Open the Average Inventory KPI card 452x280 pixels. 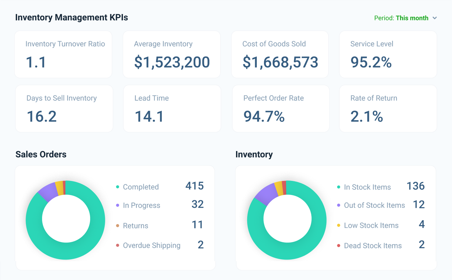[x=171, y=54]
